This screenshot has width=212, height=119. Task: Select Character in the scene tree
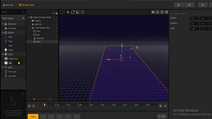(40, 38)
